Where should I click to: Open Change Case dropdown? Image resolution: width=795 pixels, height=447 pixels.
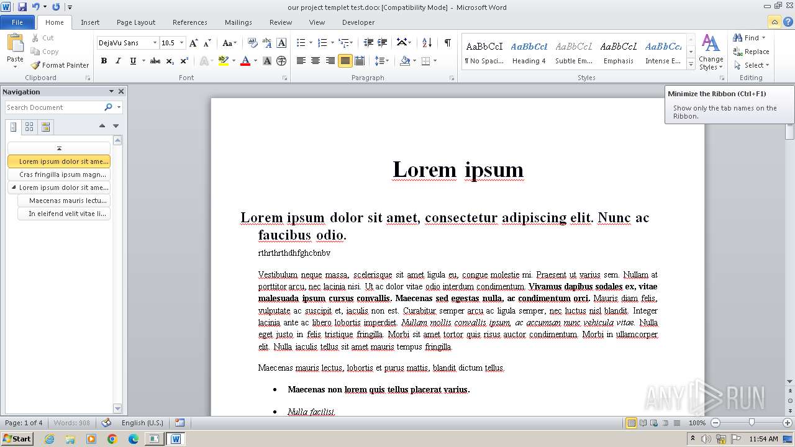point(229,43)
